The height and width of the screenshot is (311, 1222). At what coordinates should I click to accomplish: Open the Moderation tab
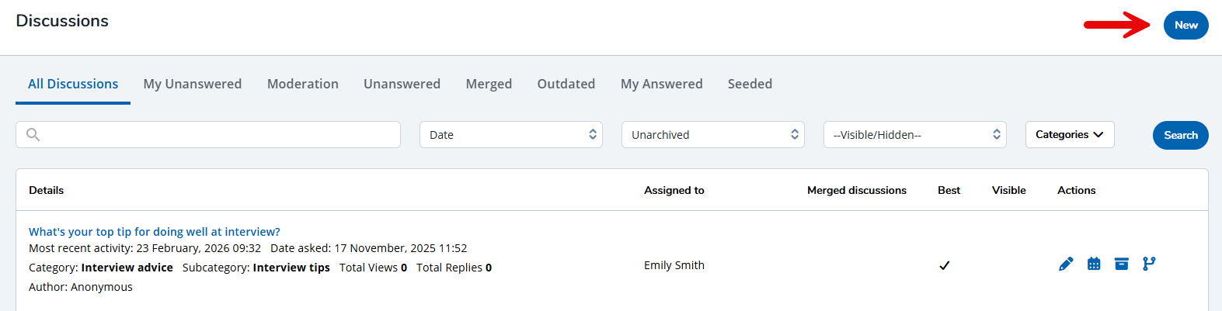302,84
